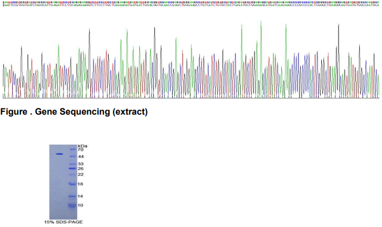Click the nucleotide sequence text line above the chromatogram

[x=191, y=4]
